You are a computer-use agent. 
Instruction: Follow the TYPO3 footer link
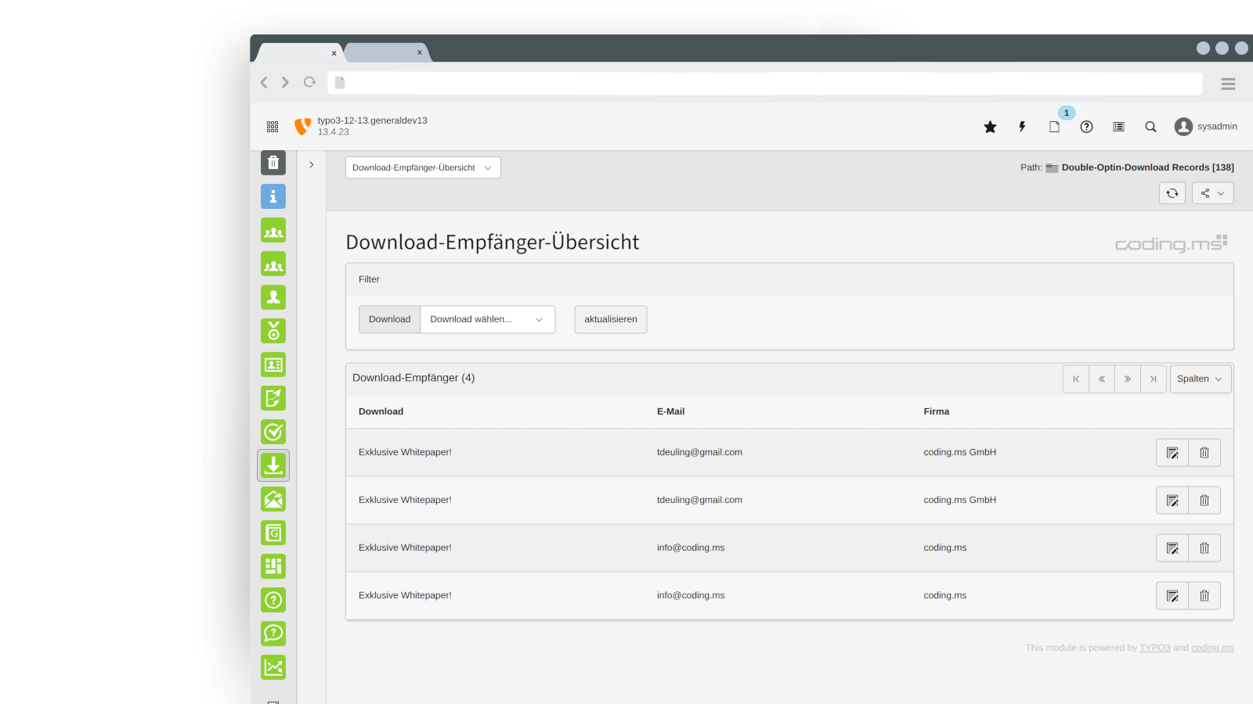click(x=1154, y=648)
